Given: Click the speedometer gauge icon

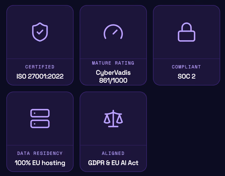Looking at the screenshot, I should 113,32.
